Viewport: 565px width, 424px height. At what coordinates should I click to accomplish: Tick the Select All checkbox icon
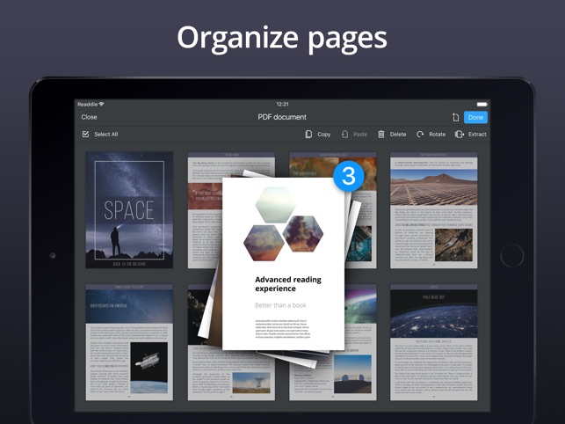[85, 135]
